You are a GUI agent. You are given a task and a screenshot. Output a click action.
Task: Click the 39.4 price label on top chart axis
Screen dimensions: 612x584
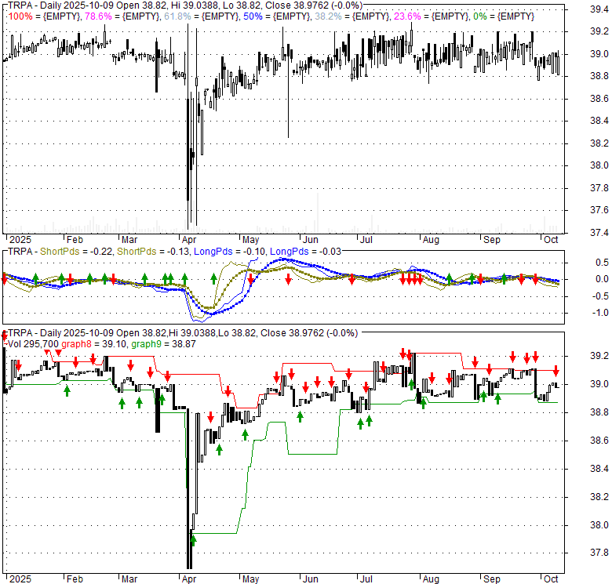[x=599, y=9]
